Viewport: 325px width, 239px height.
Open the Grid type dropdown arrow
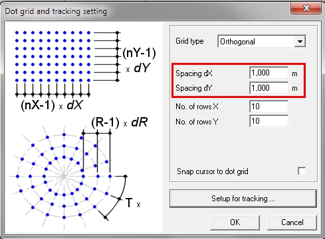point(300,42)
